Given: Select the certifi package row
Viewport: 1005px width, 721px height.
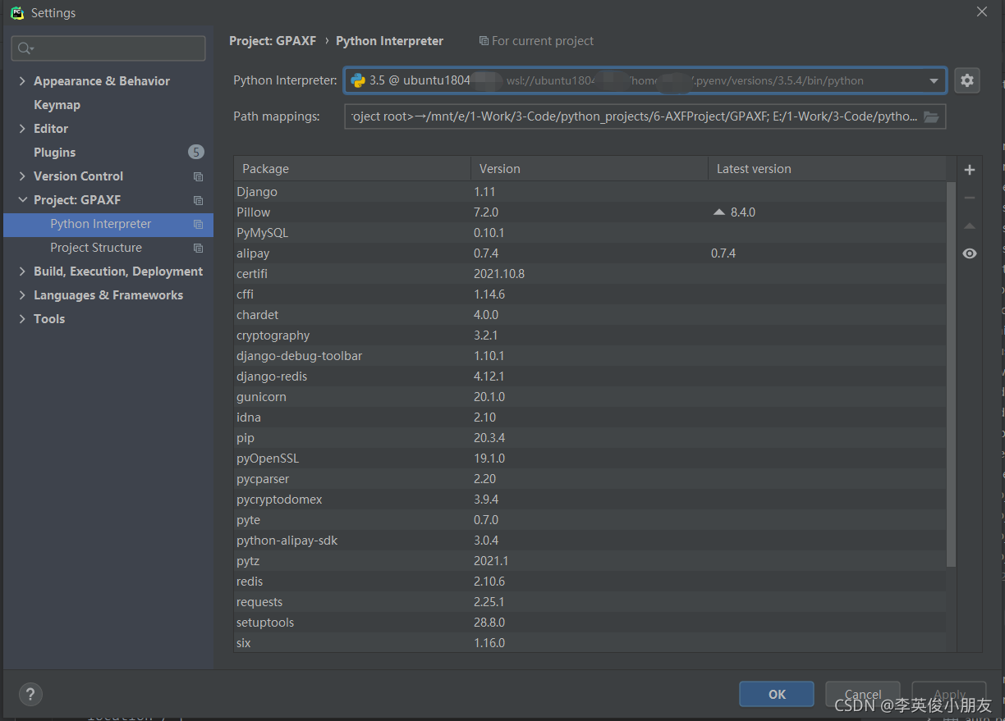Looking at the screenshot, I should pyautogui.click(x=590, y=274).
